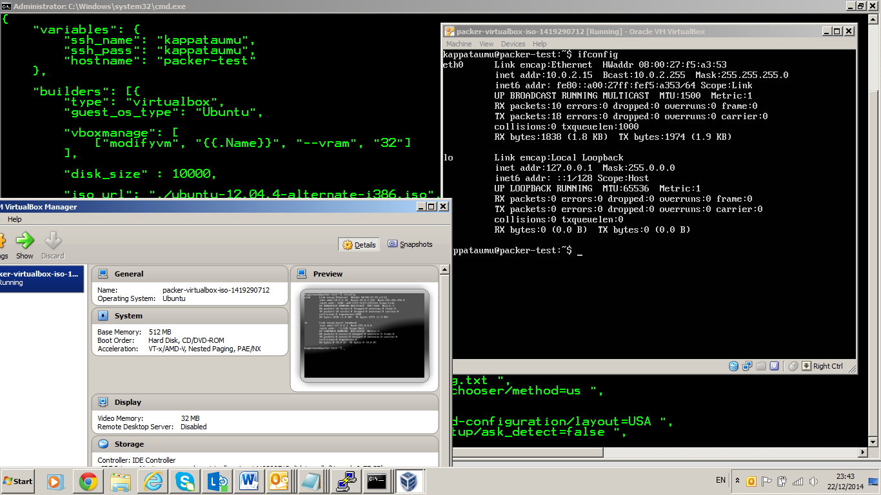Click the EN language indicator in the taskbar
The width and height of the screenshot is (881, 495).
(721, 480)
